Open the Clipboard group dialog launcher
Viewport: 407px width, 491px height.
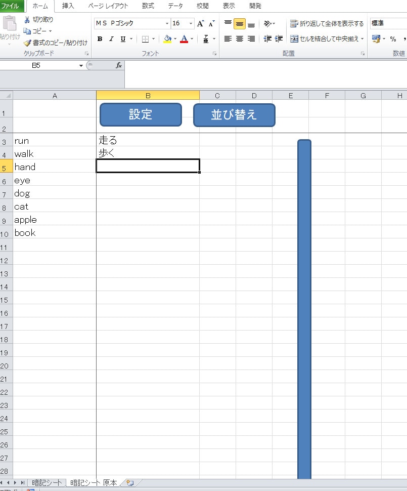click(x=86, y=54)
